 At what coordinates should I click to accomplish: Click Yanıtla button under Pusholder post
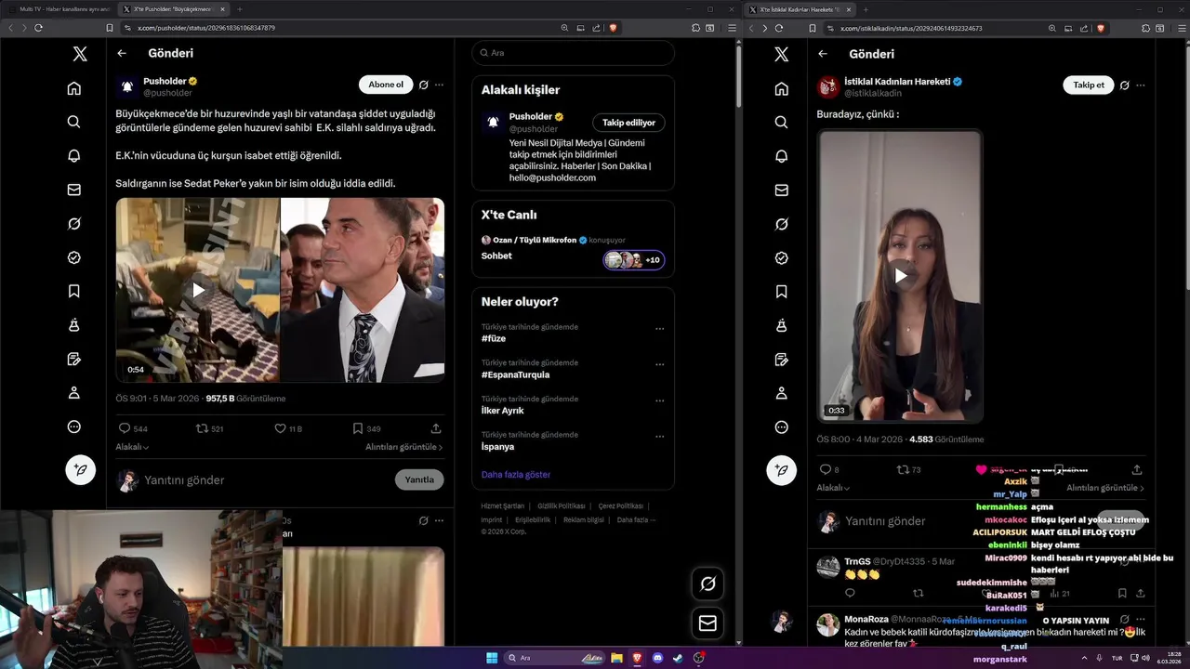(x=419, y=479)
